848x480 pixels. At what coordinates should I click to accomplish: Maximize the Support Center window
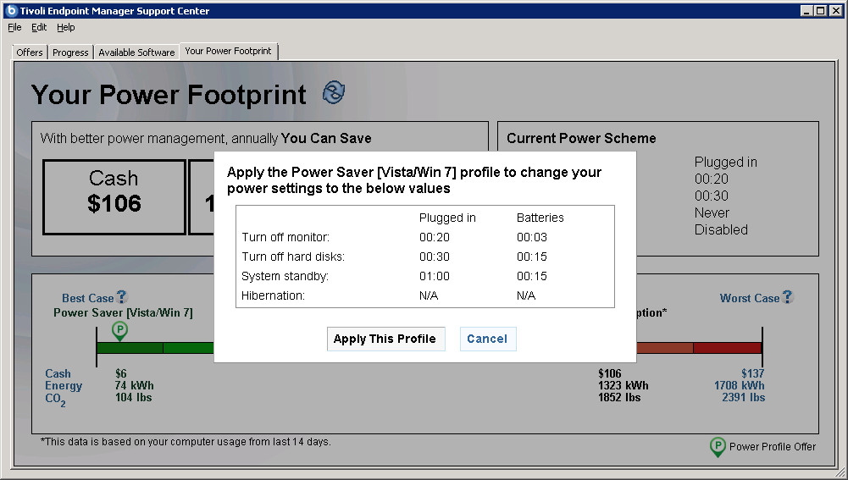tap(820, 10)
